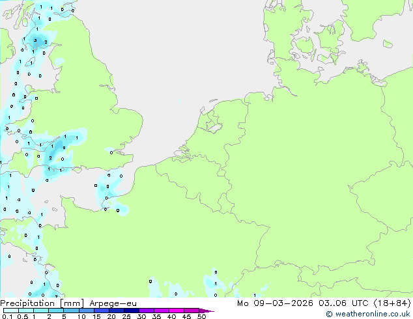Click the '45' legend scale label
The height and width of the screenshot is (319, 413).
click(x=186, y=316)
